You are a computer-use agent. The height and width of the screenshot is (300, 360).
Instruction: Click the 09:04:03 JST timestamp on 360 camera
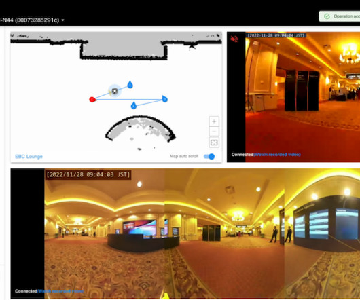[x=88, y=174]
